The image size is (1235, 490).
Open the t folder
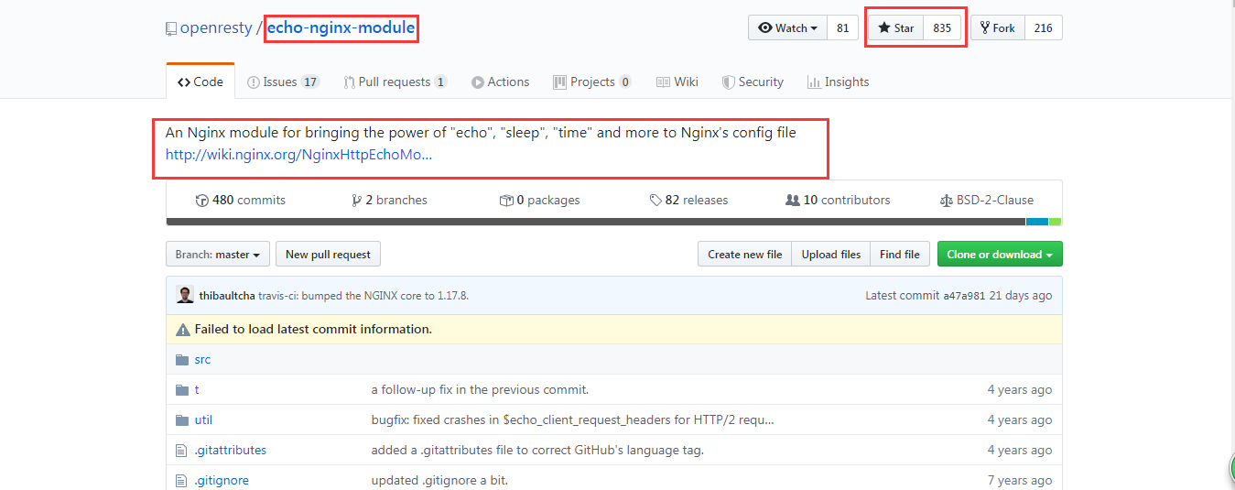click(197, 389)
